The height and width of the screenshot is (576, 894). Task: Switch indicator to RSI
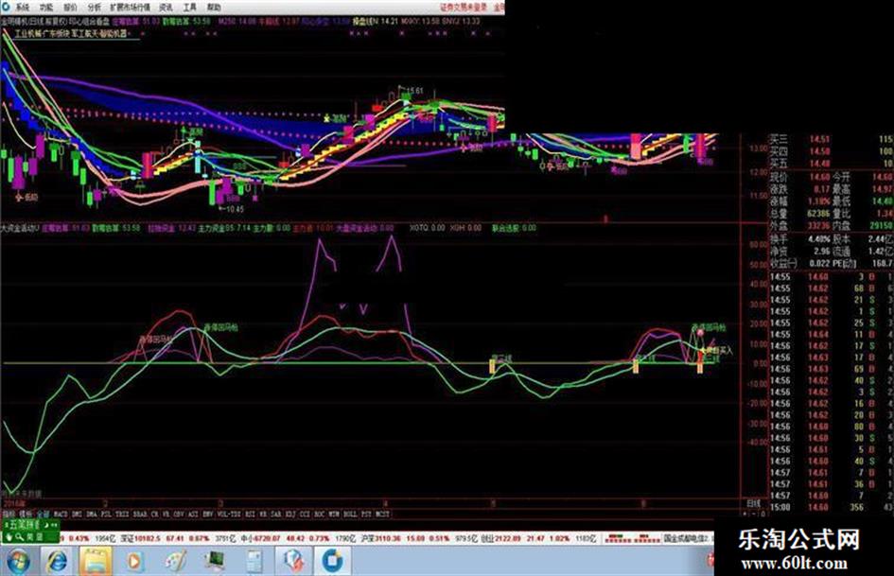(x=251, y=514)
